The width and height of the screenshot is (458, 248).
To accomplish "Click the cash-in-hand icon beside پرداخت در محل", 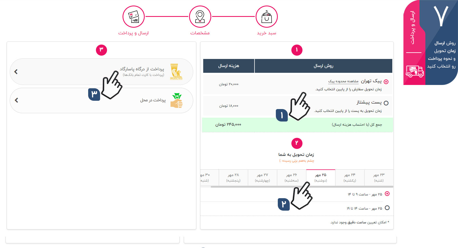I will [177, 100].
